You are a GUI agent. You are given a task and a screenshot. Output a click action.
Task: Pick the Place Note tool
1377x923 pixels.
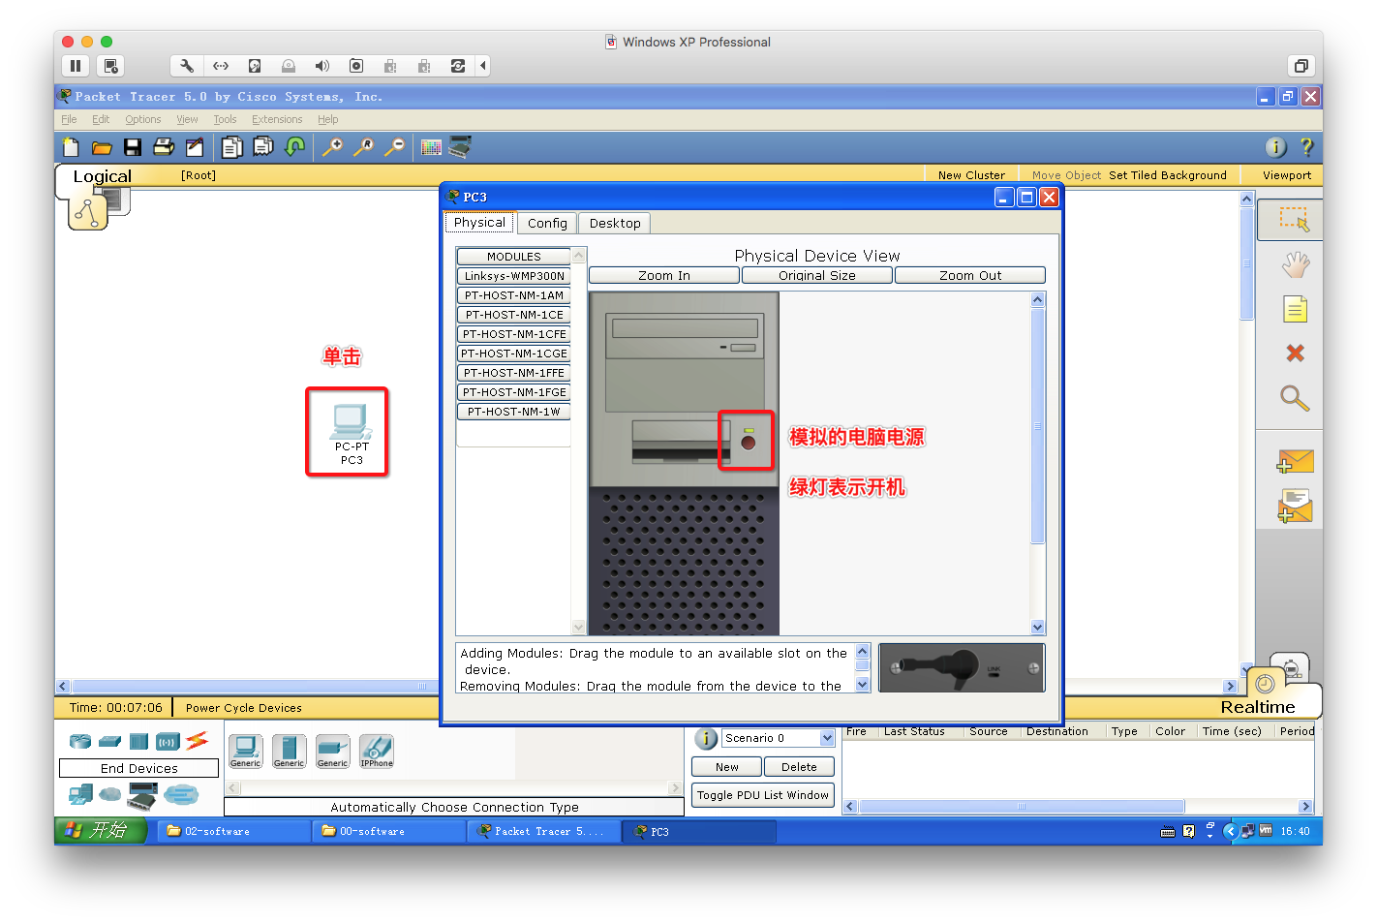coord(1295,309)
